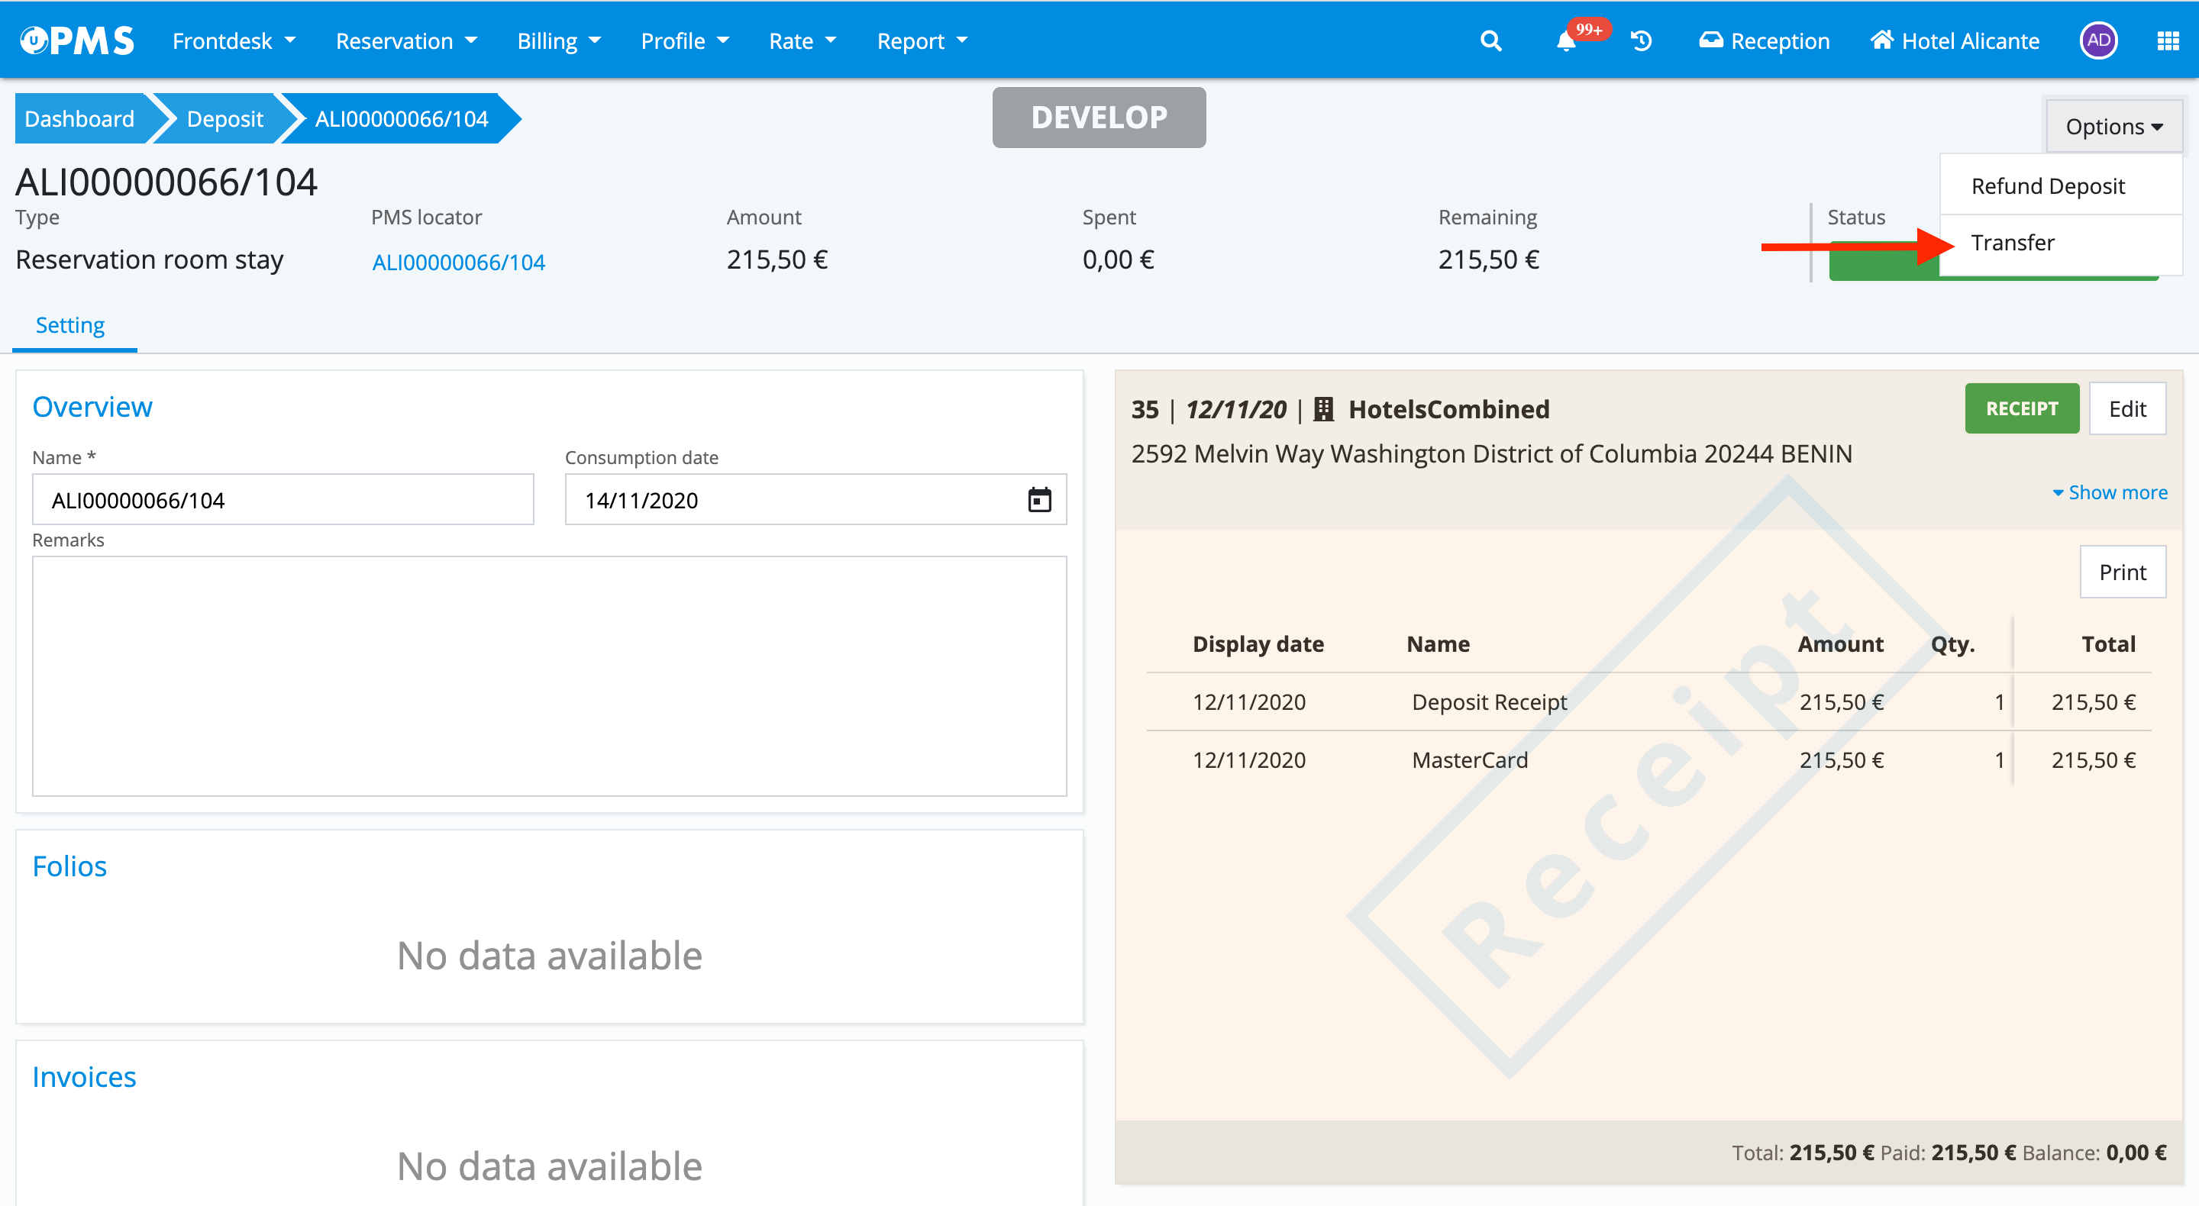Expand Show more folio details

tap(2110, 492)
